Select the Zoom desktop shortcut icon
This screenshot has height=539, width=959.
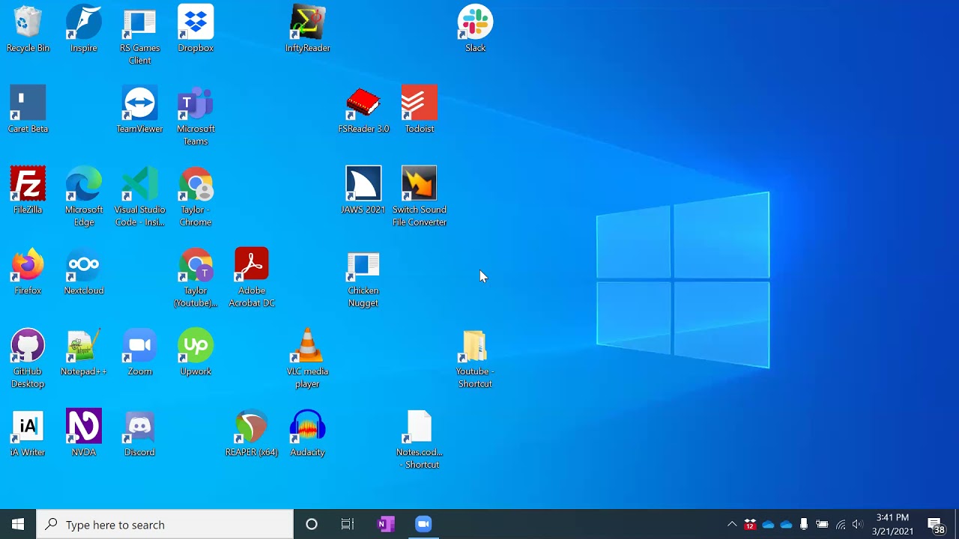(139, 353)
